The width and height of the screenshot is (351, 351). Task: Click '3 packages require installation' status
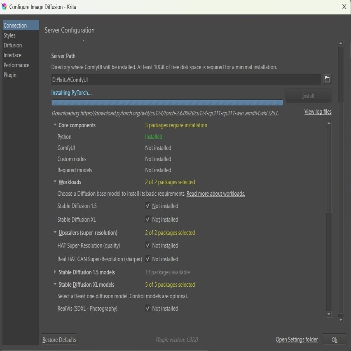176,125
